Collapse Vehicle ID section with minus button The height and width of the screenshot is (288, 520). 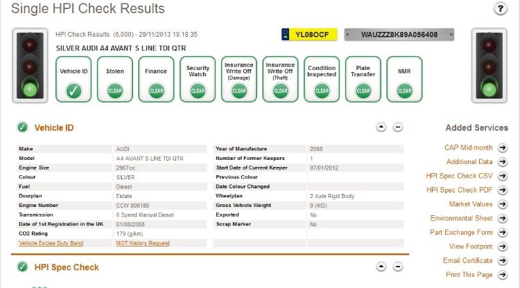pyautogui.click(x=398, y=127)
